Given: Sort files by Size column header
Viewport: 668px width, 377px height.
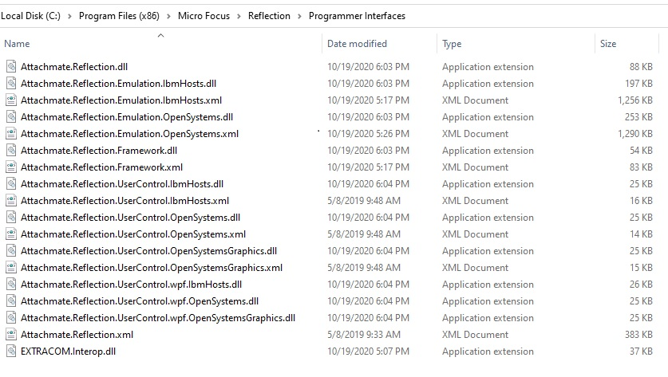Looking at the screenshot, I should (x=608, y=44).
